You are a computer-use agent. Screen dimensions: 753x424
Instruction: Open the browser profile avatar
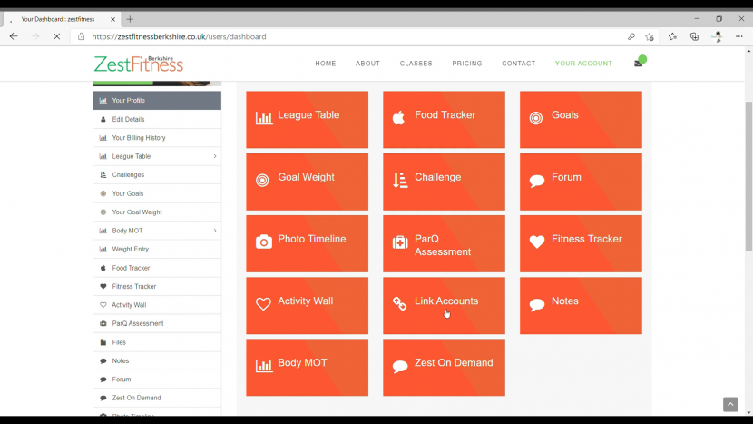click(717, 36)
